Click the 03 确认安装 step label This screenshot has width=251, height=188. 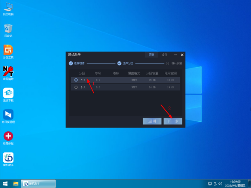(x=174, y=63)
